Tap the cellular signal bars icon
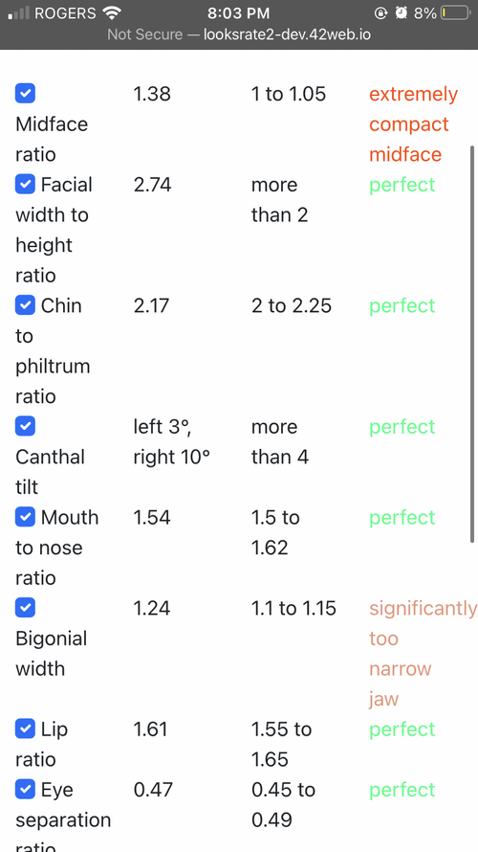The image size is (478, 852). [19, 13]
